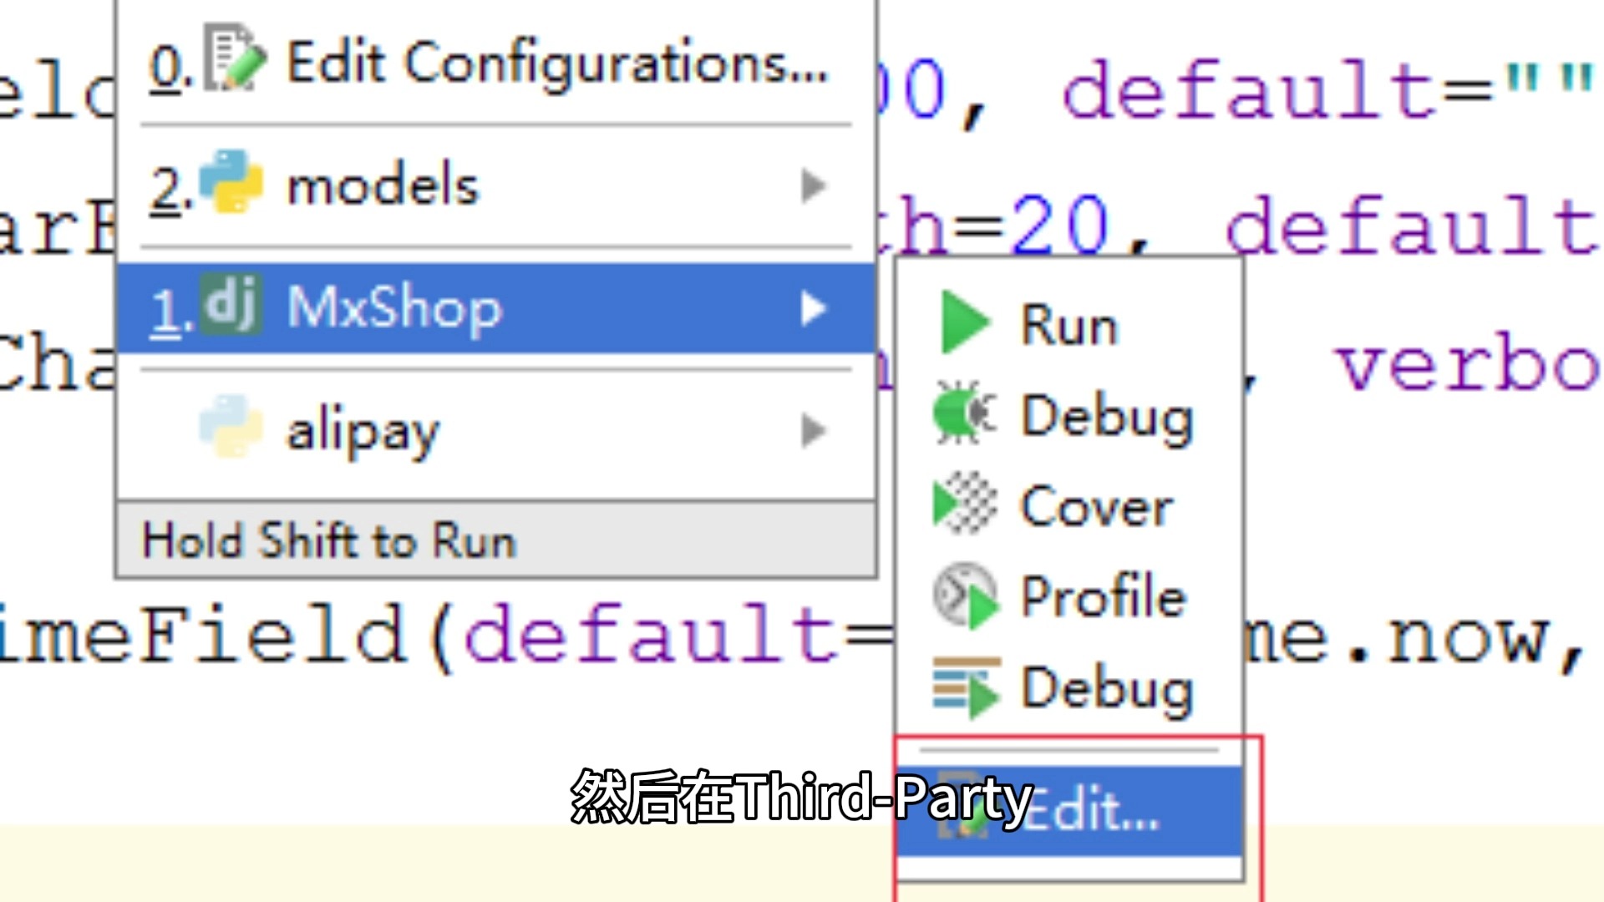This screenshot has width=1604, height=902.
Task: Click Run in the MxShop submenu
Action: (x=1069, y=323)
